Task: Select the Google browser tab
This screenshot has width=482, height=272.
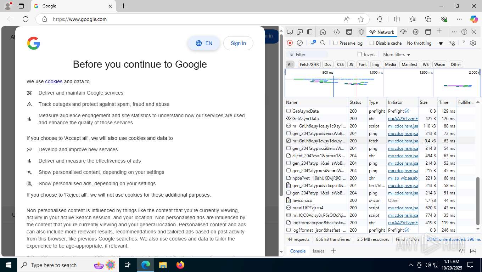Action: pyautogui.click(x=73, y=6)
